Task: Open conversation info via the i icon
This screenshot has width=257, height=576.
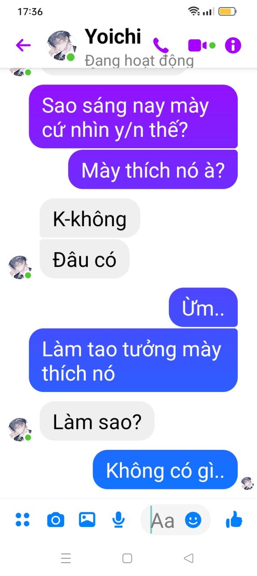Action: pyautogui.click(x=233, y=45)
